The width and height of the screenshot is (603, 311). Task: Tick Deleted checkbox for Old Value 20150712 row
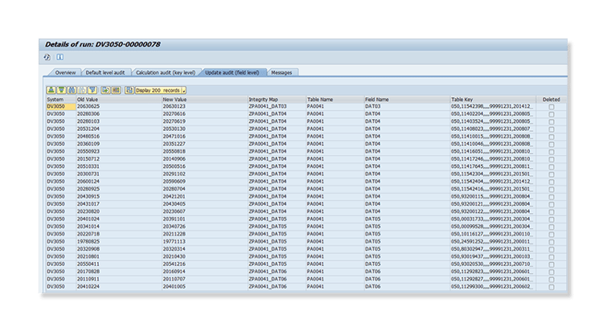552,159
